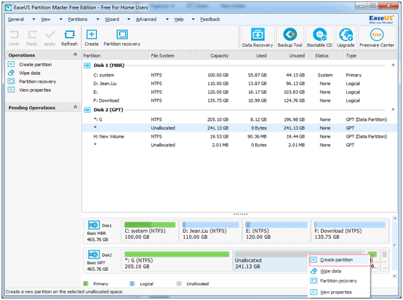Open the Partitions menu

pyautogui.click(x=78, y=20)
